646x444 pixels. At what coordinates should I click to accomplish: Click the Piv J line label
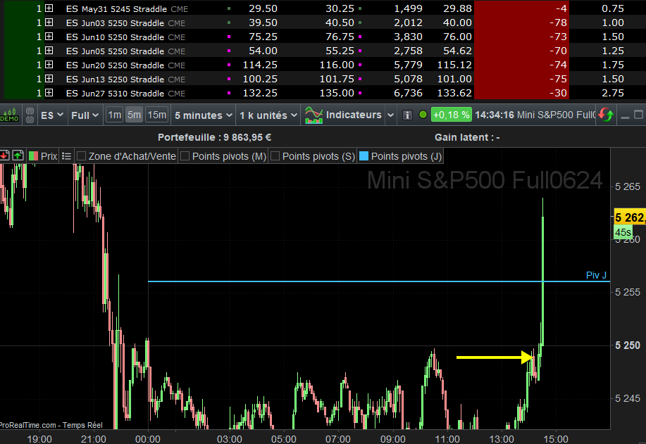point(596,275)
